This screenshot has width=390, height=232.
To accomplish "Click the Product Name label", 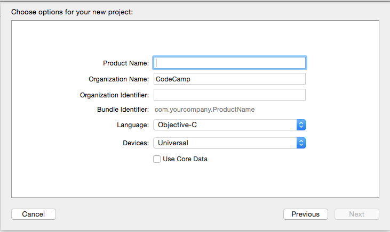I will [126, 63].
